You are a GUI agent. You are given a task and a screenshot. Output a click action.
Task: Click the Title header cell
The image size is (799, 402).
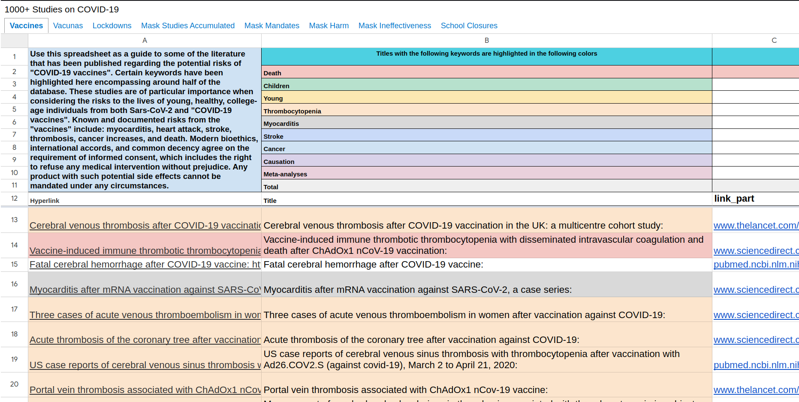click(x=487, y=199)
